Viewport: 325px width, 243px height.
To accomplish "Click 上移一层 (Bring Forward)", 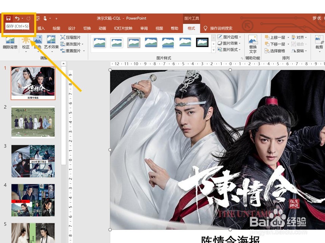I will point(275,37).
